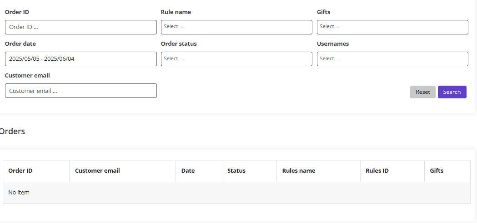The height and width of the screenshot is (223, 477).
Task: Click the Order date range field
Action: click(x=80, y=59)
